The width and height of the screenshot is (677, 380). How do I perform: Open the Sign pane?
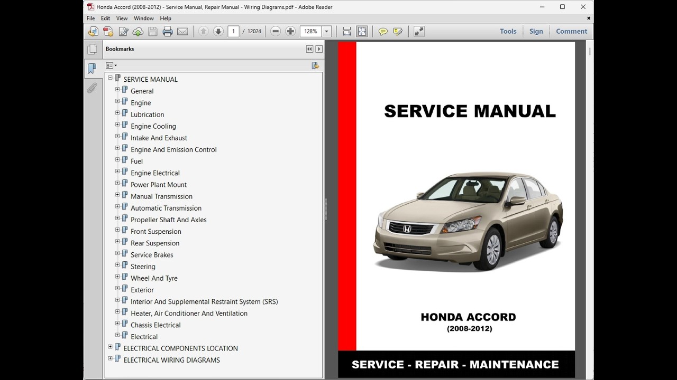click(536, 31)
